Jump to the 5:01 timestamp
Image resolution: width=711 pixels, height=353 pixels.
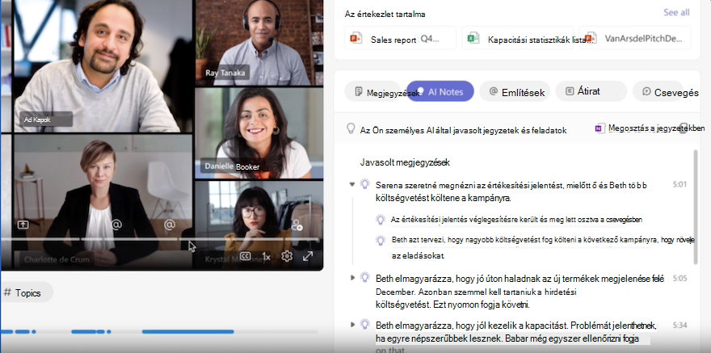point(679,184)
